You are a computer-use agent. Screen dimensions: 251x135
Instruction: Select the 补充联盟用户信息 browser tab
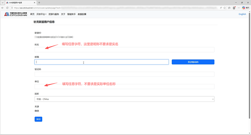coord(20,3)
